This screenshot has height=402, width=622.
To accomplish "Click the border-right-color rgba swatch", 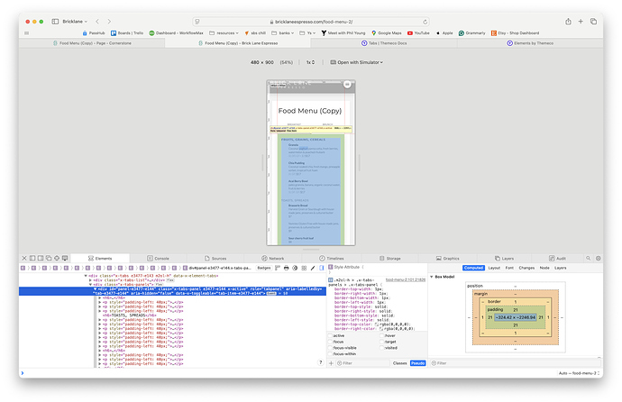I will click(x=381, y=329).
